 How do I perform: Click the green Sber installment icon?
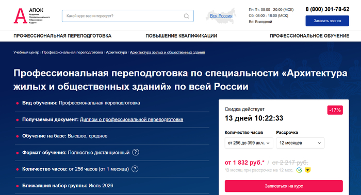tap(299, 170)
